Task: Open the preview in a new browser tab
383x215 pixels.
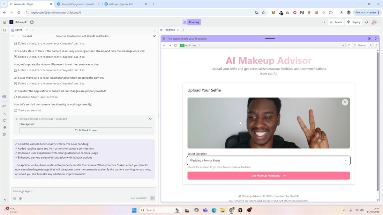Action: tap(376, 45)
